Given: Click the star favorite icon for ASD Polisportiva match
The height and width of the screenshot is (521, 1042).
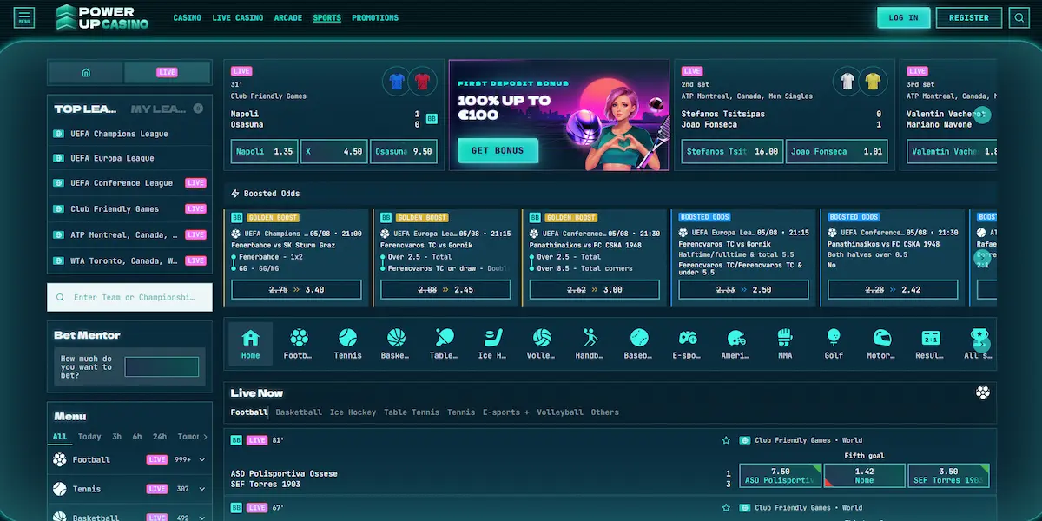Looking at the screenshot, I should pyautogui.click(x=726, y=440).
